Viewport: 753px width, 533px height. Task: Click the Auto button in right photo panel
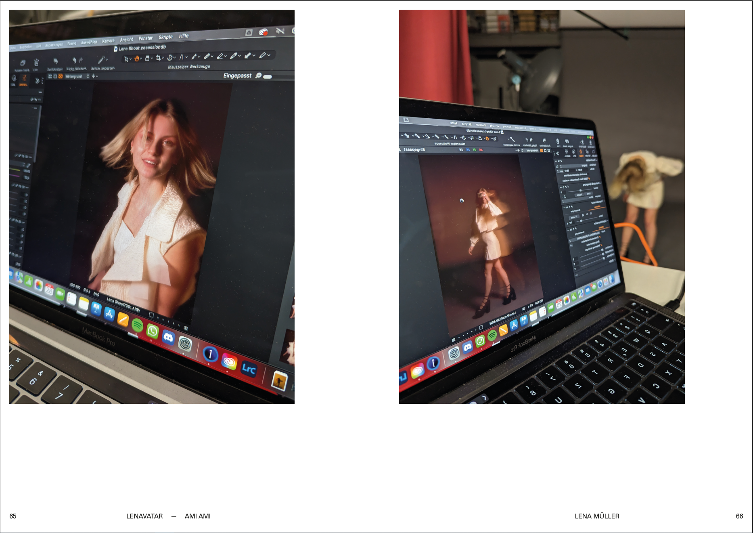[574, 217]
